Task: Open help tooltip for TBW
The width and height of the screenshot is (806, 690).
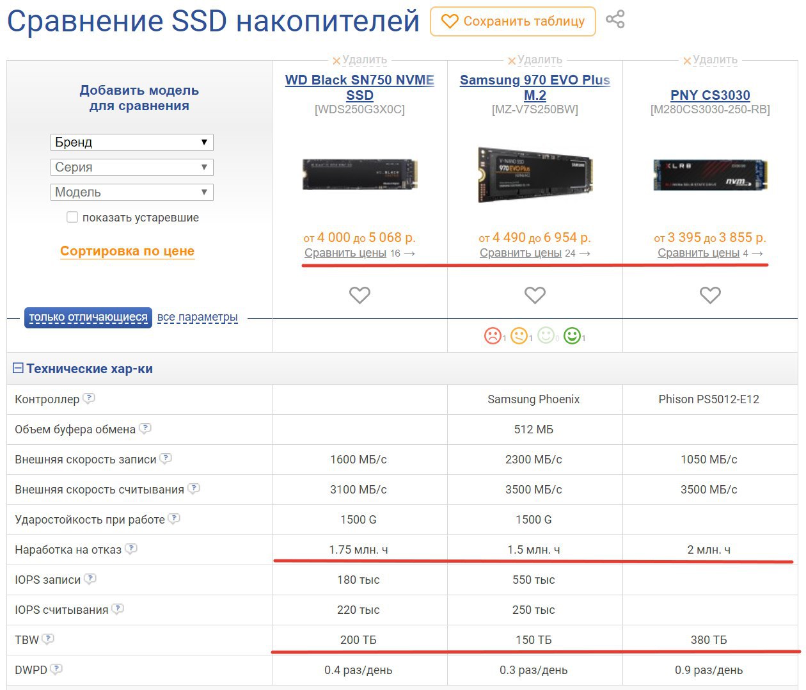Action: 48,639
